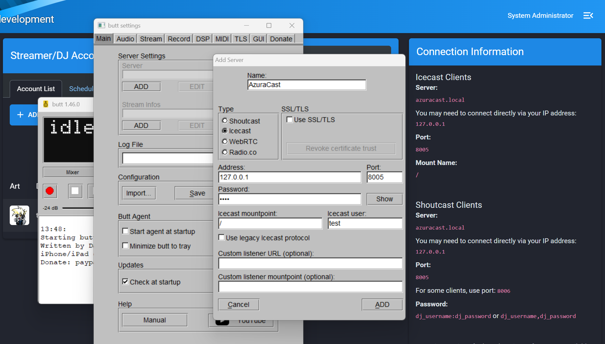Open the sidebar menu icon beside System Administrator

[x=588, y=16]
